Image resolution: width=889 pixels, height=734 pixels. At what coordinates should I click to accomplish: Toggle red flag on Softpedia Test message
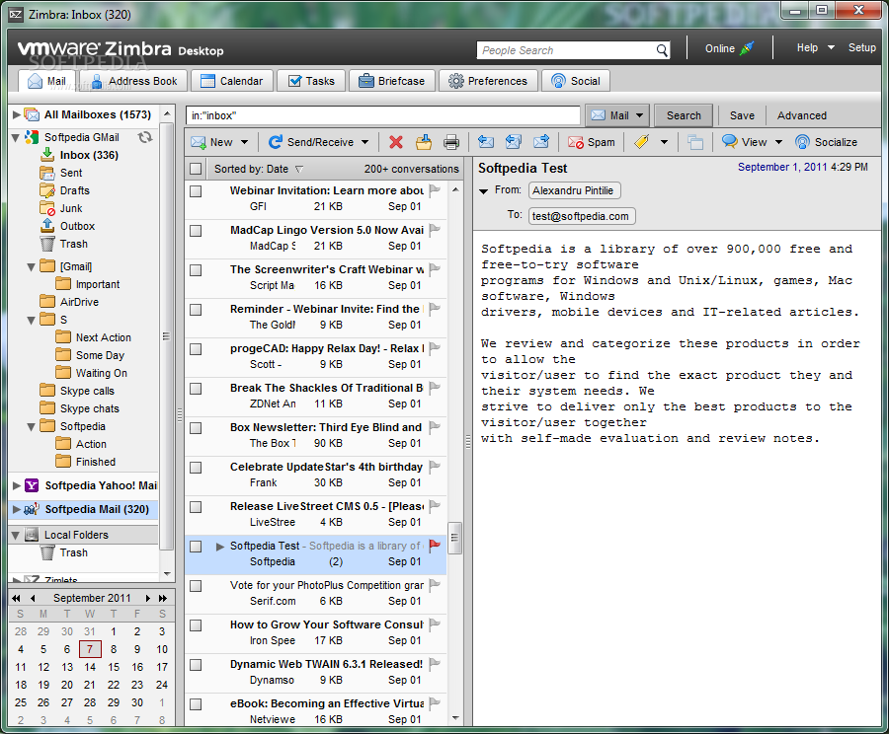435,546
